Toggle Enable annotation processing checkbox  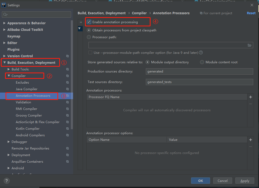point(89,22)
